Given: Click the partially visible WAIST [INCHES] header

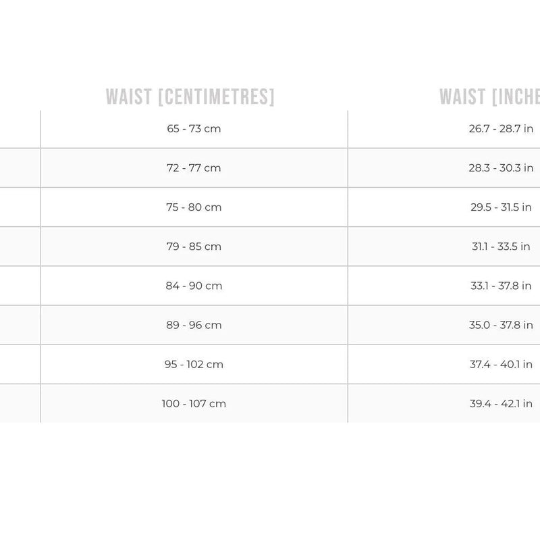Looking at the screenshot, I should (x=489, y=97).
